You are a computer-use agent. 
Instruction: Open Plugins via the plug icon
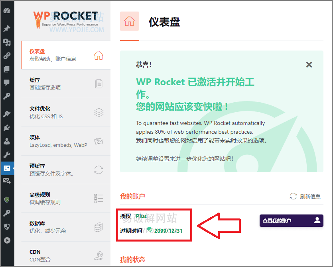pyautogui.click(x=7, y=128)
